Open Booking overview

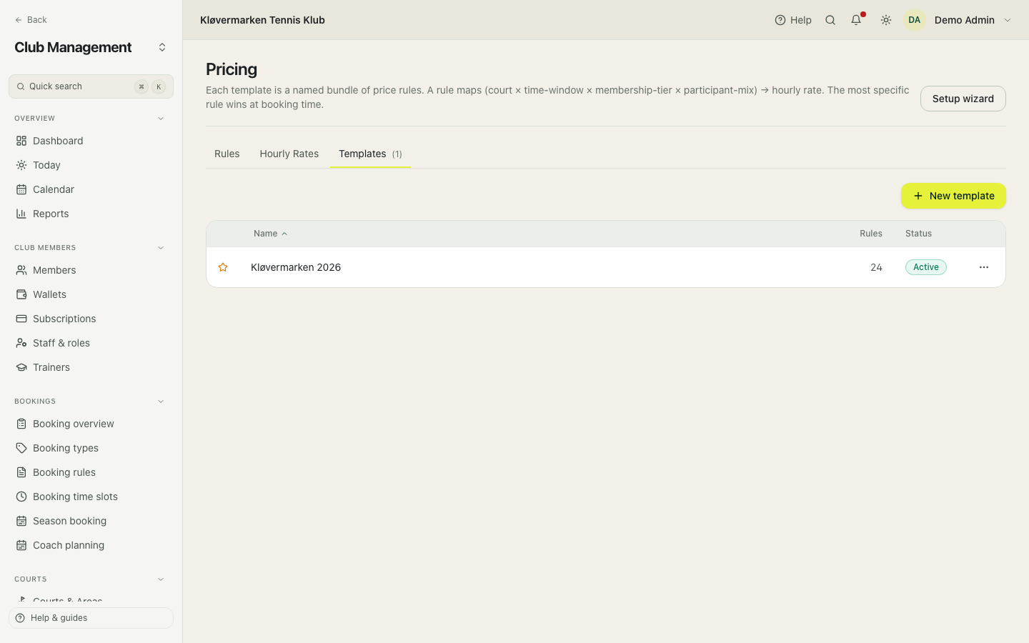pyautogui.click(x=91, y=424)
